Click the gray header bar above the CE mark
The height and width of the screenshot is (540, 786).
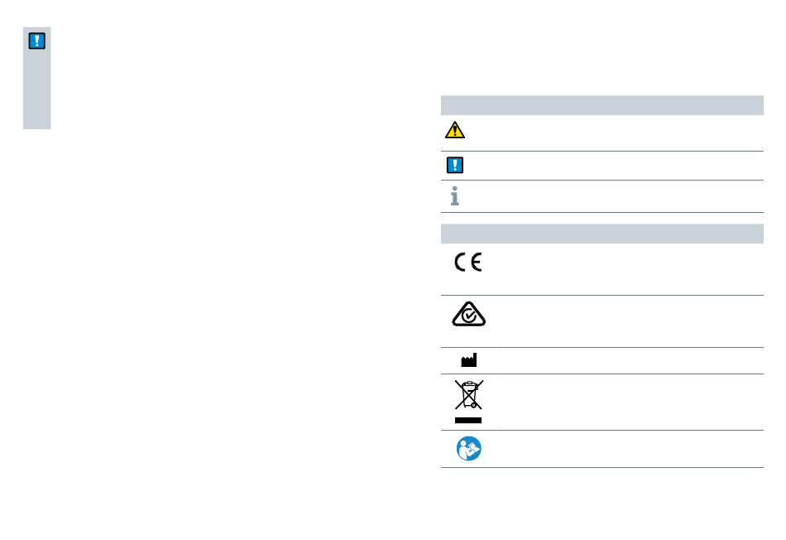click(x=601, y=234)
